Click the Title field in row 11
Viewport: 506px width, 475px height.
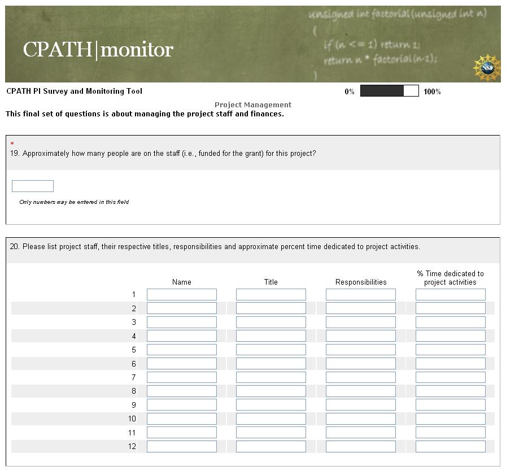pos(271,433)
